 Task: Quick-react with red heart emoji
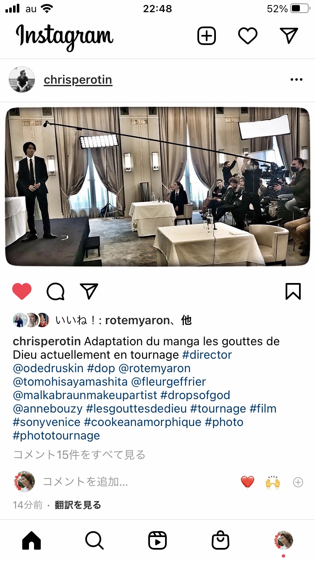[248, 482]
